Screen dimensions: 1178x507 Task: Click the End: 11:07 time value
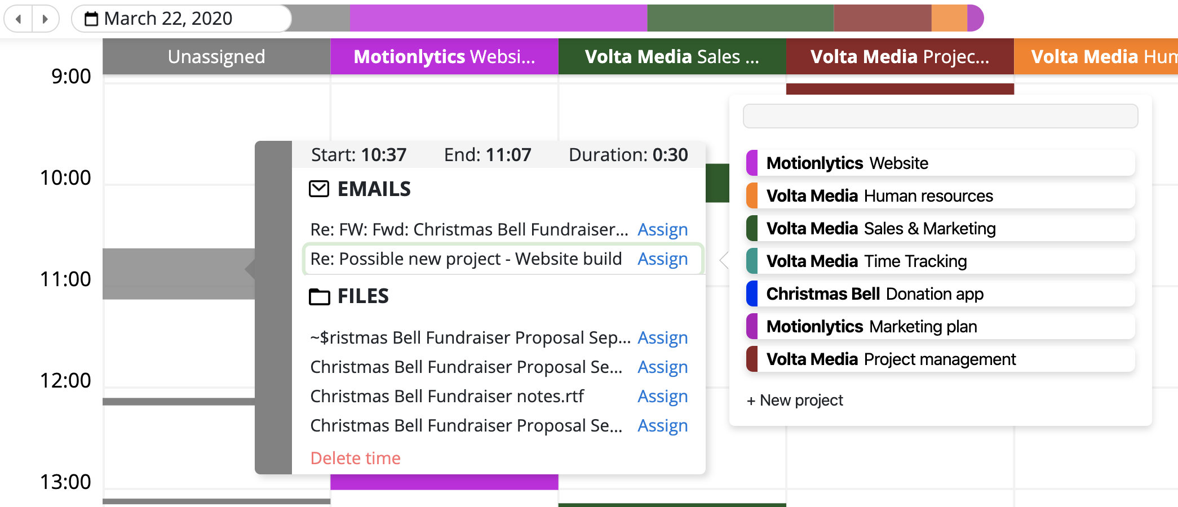click(508, 154)
